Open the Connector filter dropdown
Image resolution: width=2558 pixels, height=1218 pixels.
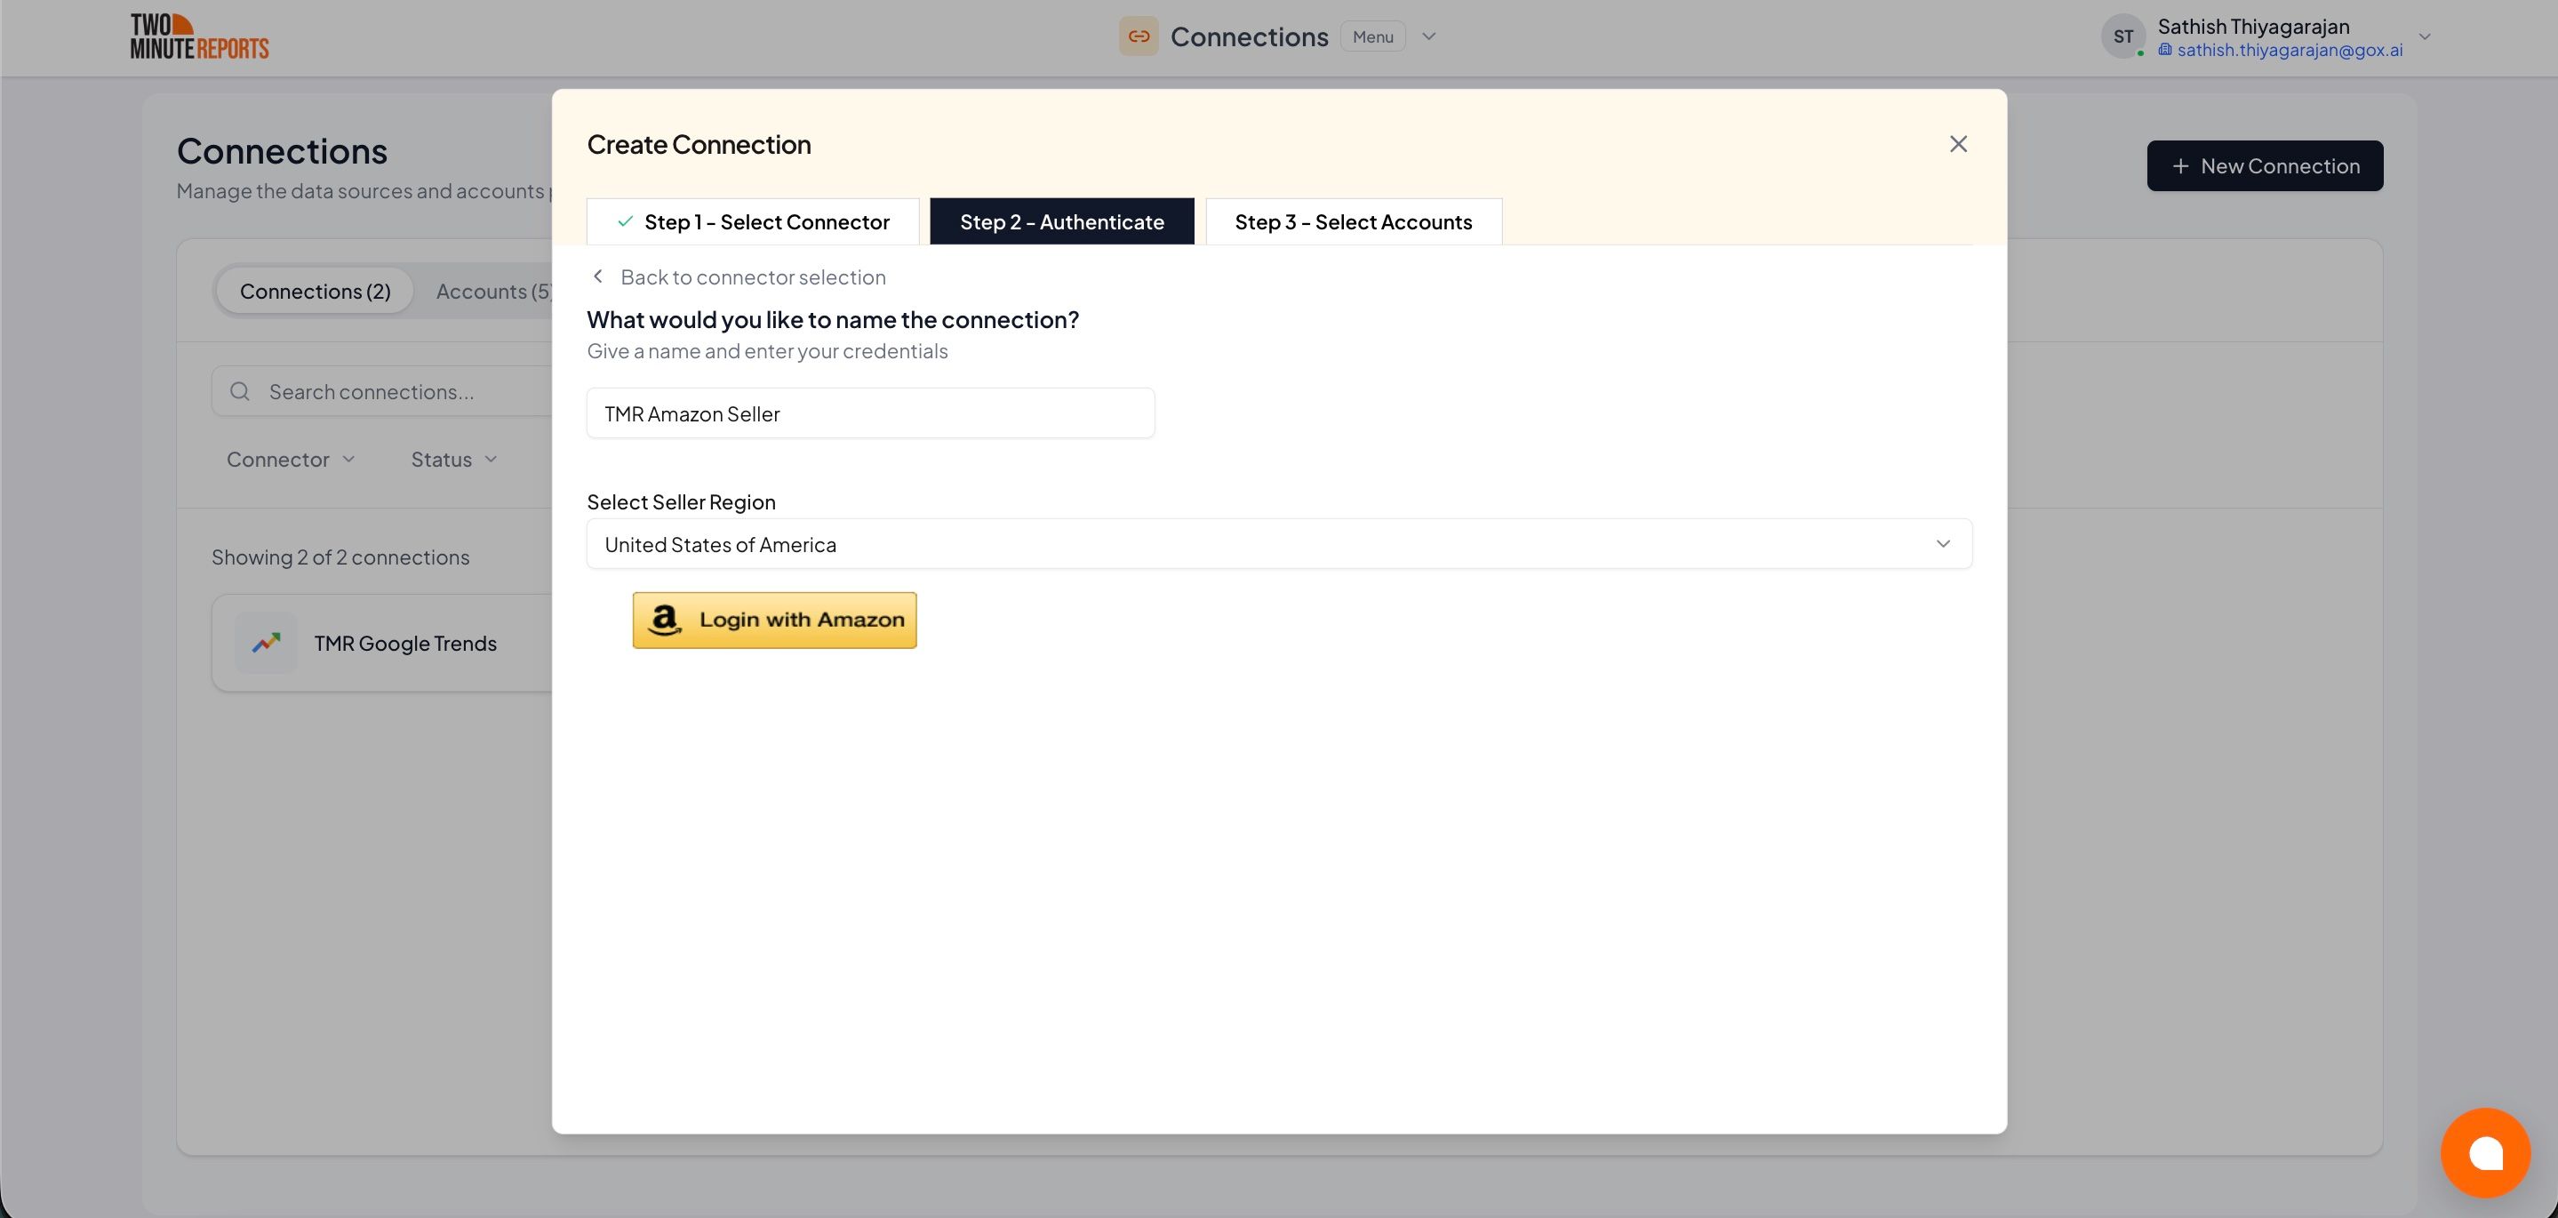(x=290, y=459)
